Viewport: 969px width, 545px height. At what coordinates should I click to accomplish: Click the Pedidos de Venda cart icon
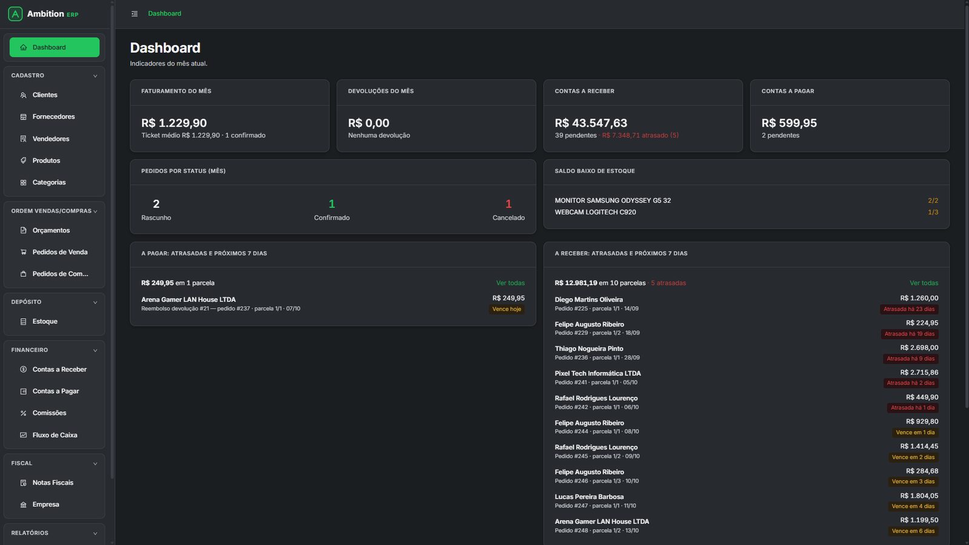(24, 252)
